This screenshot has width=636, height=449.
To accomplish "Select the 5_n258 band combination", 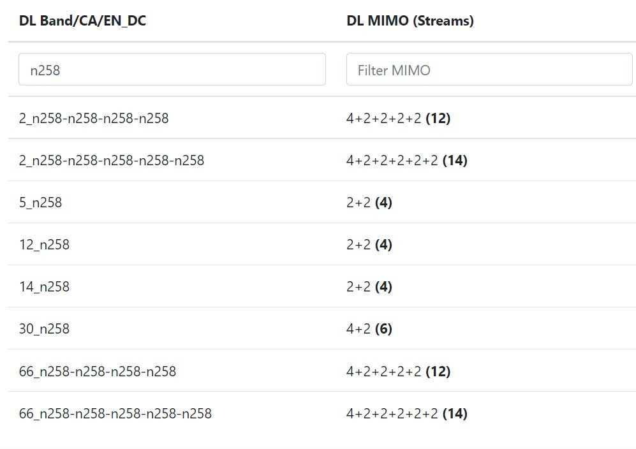I will tap(41, 202).
